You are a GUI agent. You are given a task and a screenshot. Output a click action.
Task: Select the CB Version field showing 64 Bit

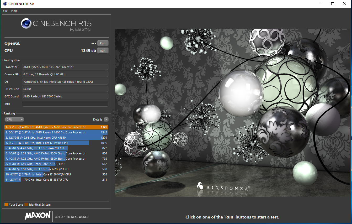click(65, 89)
